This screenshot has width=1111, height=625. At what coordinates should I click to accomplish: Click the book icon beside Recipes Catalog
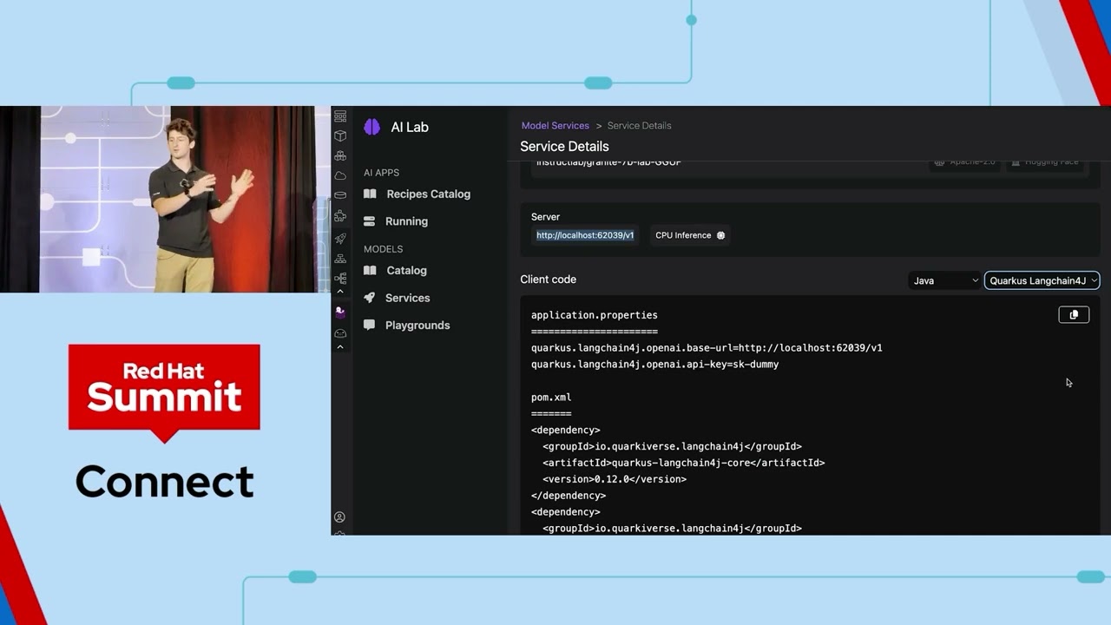(x=370, y=194)
